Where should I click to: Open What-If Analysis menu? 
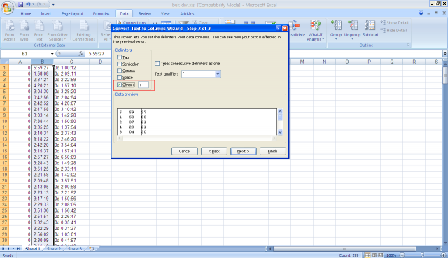click(315, 31)
